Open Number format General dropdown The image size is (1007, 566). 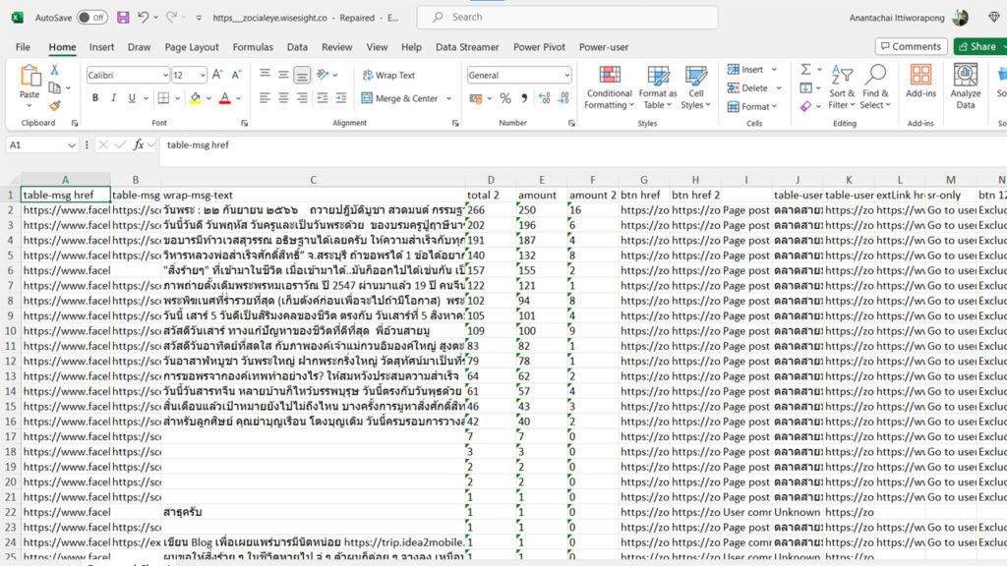coord(566,75)
